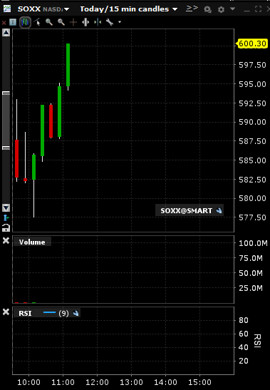Click the chart window icon beside SOXX

click(7, 9)
